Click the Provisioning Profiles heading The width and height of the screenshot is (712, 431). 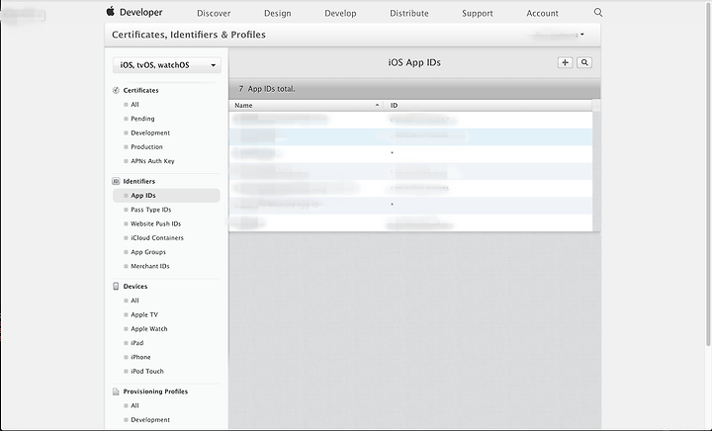pos(155,391)
